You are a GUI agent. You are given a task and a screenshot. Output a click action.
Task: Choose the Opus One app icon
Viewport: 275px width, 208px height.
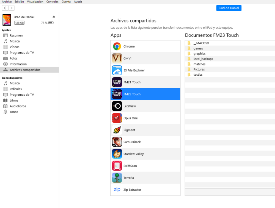117,118
